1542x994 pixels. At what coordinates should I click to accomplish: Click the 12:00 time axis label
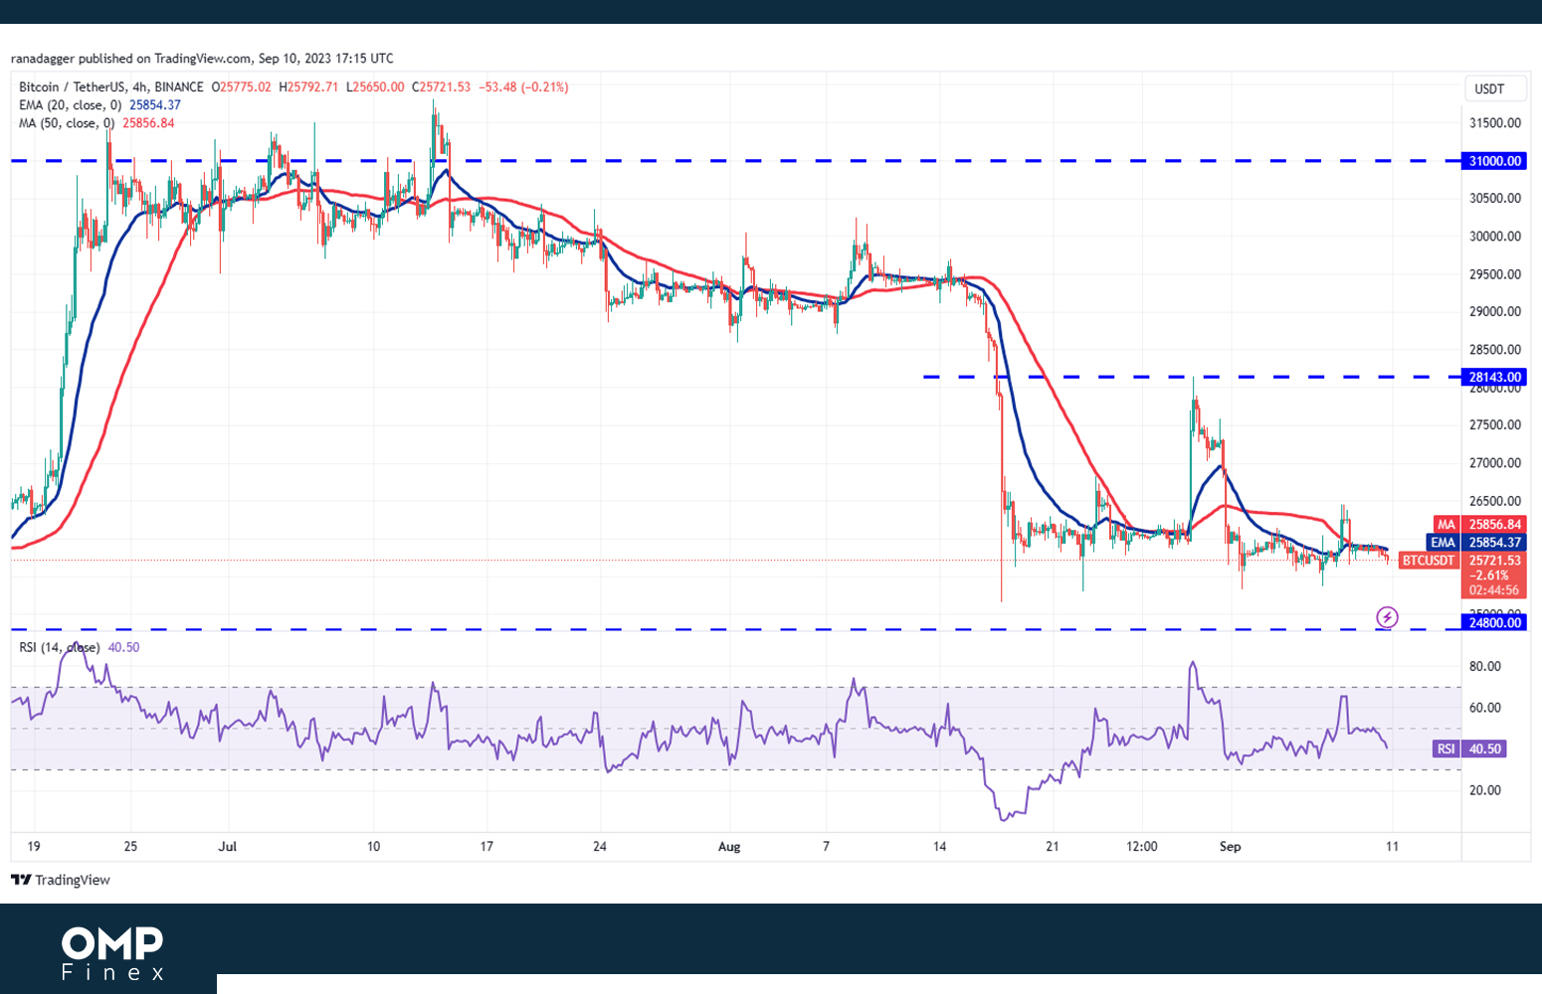[x=1142, y=847]
